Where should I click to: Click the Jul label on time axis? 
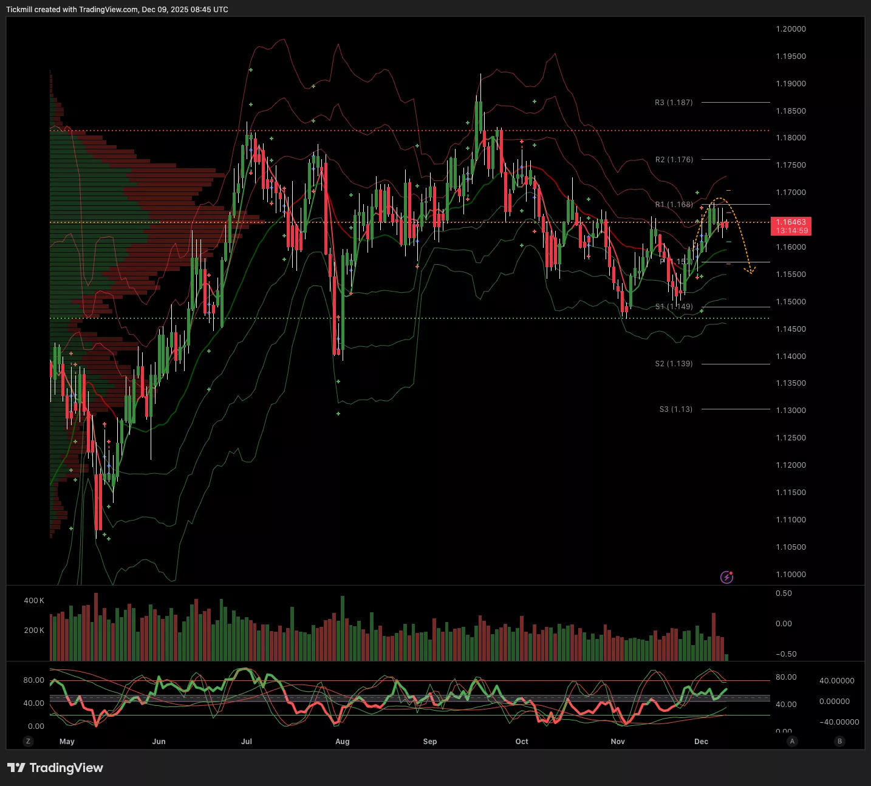(247, 742)
